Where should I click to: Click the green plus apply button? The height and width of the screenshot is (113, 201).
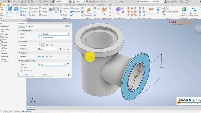(68, 75)
